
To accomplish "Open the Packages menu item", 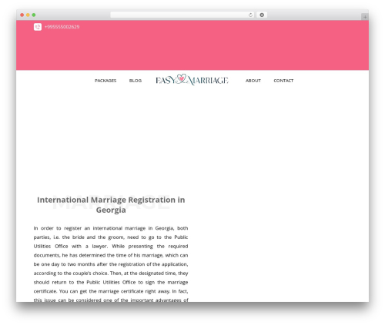I will pyautogui.click(x=105, y=81).
